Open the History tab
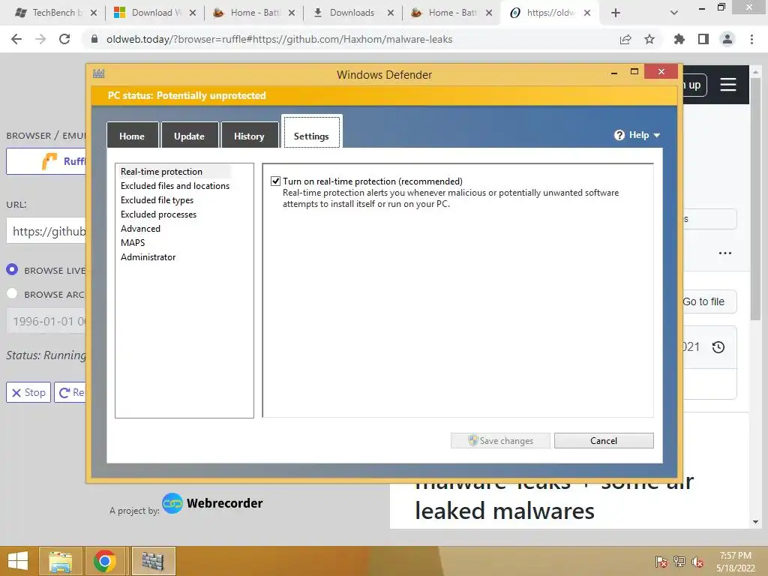This screenshot has width=768, height=576. pos(249,136)
